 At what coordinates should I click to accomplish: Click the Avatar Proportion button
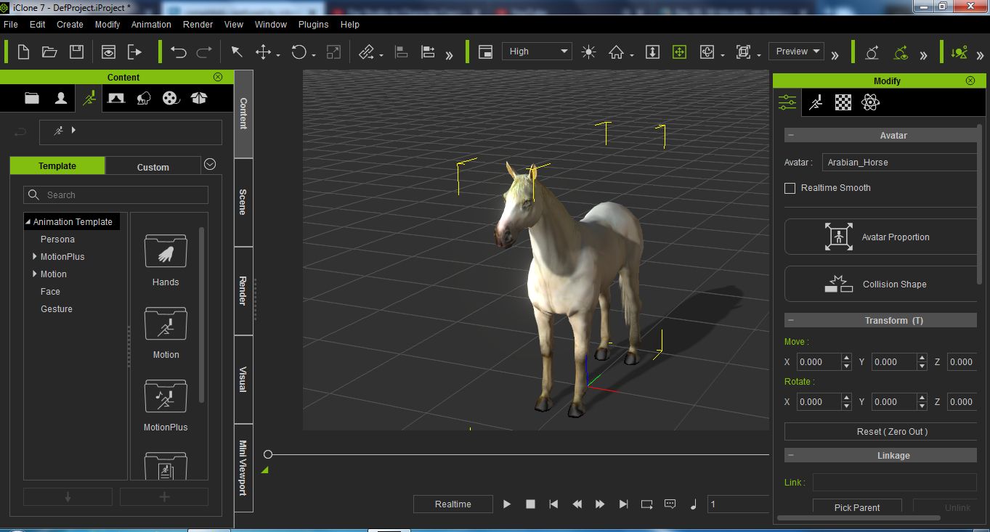(880, 237)
